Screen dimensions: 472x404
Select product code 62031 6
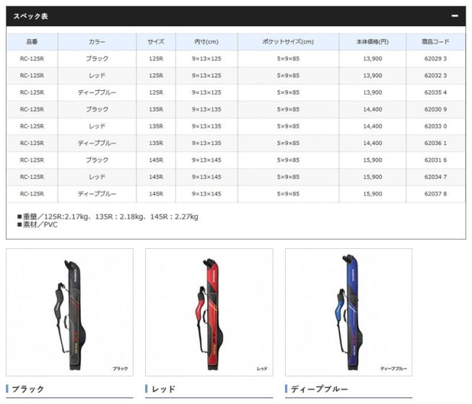436,160
